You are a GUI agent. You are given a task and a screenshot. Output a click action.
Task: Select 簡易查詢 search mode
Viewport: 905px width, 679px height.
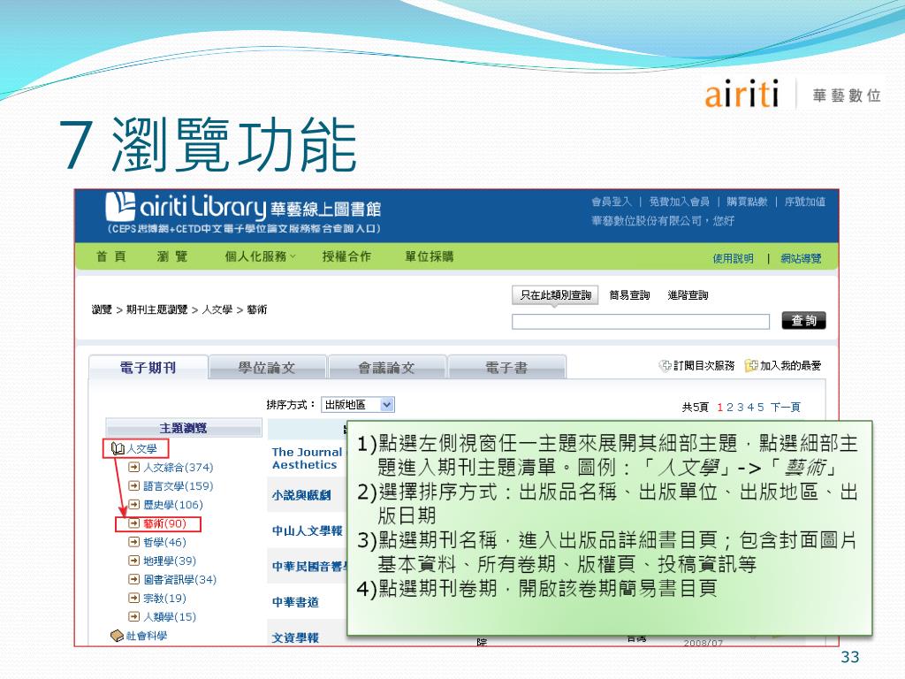629,295
